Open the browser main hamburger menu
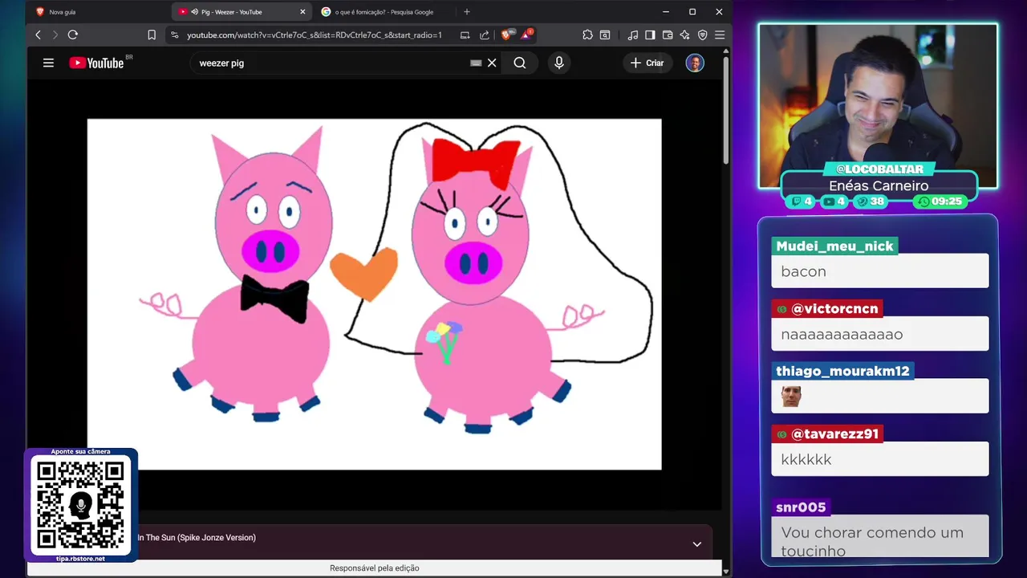This screenshot has width=1027, height=578. pos(720,35)
